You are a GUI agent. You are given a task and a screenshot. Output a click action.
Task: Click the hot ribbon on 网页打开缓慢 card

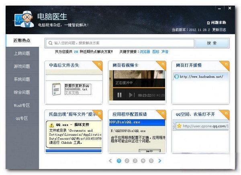click(225, 65)
